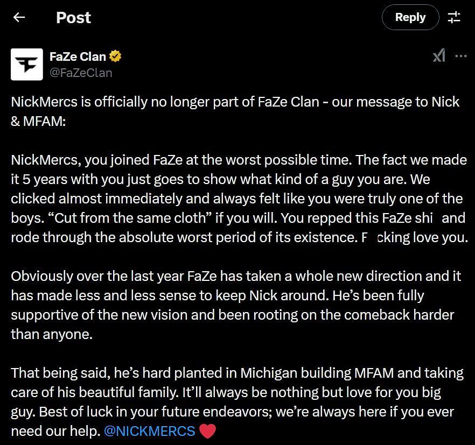The width and height of the screenshot is (475, 445).
Task: Click the line 'than anyone.'
Action: 52,334
